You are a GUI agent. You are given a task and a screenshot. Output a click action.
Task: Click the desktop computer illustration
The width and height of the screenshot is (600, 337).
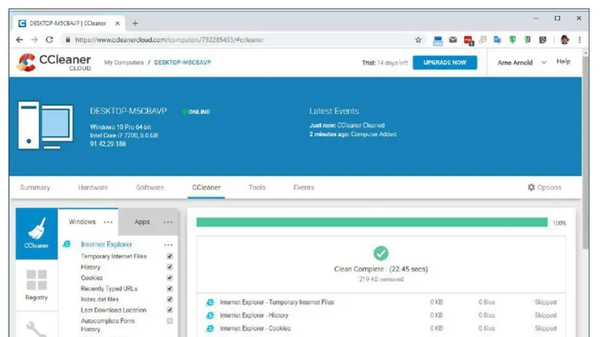click(x=45, y=125)
